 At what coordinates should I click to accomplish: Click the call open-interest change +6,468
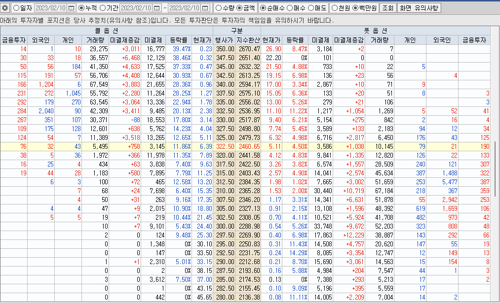[125, 58]
